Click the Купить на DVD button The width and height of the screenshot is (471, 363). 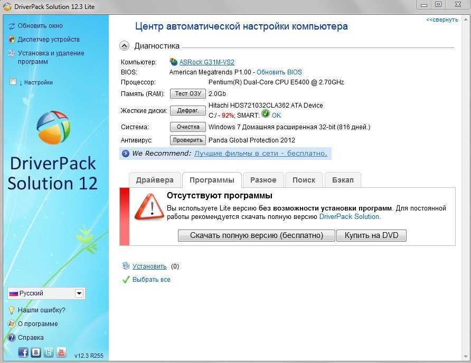tap(371, 235)
